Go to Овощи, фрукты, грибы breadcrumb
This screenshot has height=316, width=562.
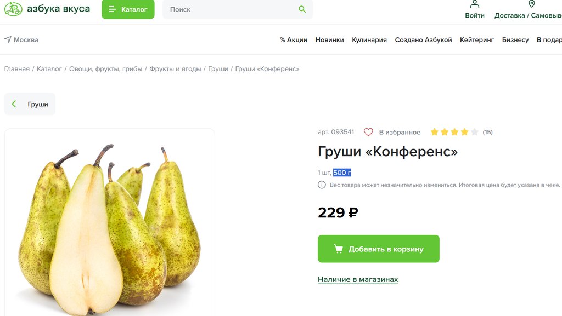pos(105,68)
